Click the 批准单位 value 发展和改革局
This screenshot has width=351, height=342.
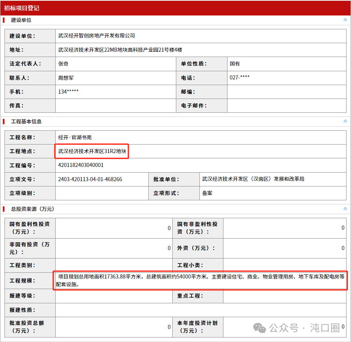click(x=253, y=179)
